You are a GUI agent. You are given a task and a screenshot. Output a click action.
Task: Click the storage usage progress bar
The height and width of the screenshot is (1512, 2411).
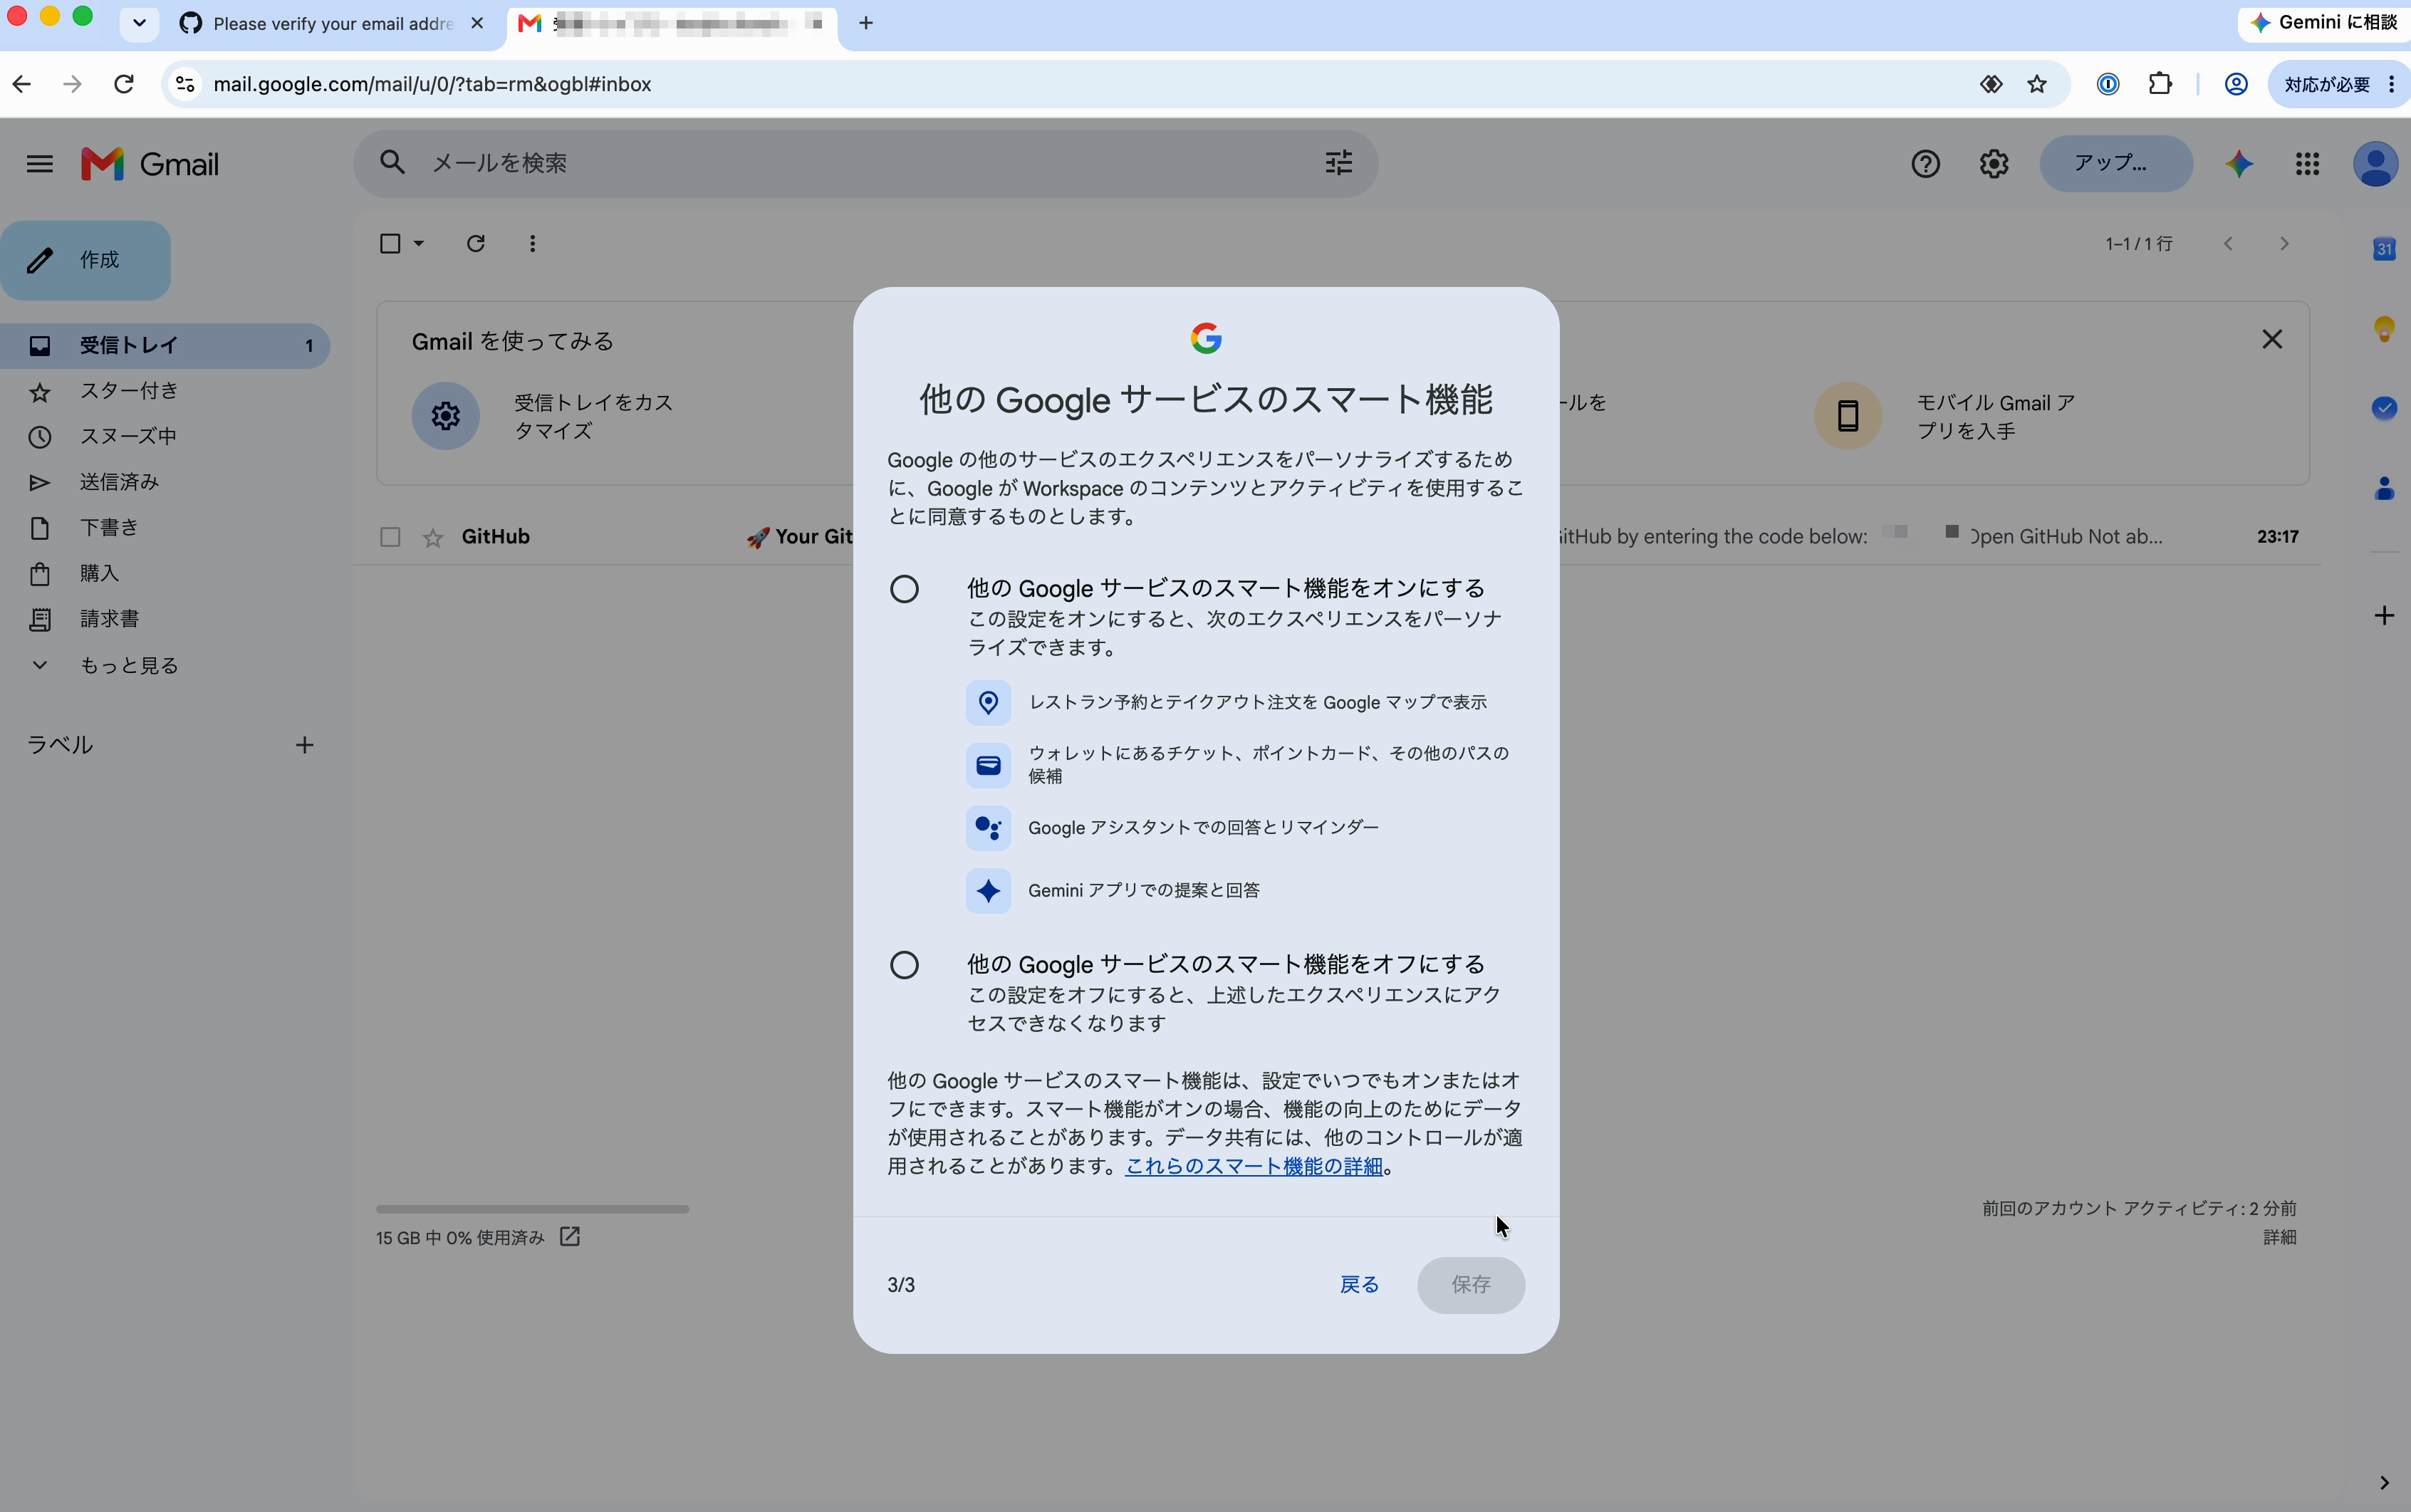click(532, 1209)
